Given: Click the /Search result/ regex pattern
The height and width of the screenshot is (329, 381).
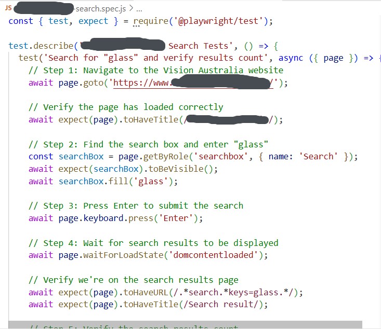Looking at the screenshot, I should (224, 304).
